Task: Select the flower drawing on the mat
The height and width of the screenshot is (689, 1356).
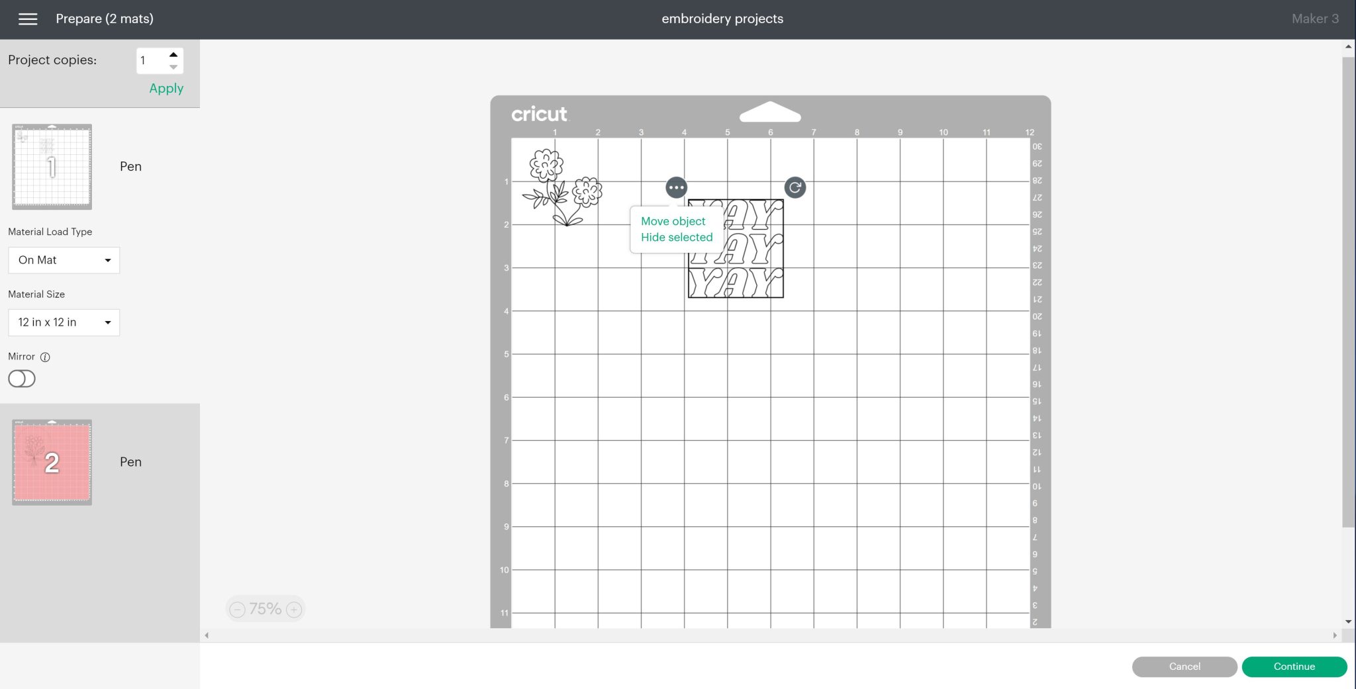Action: [562, 187]
